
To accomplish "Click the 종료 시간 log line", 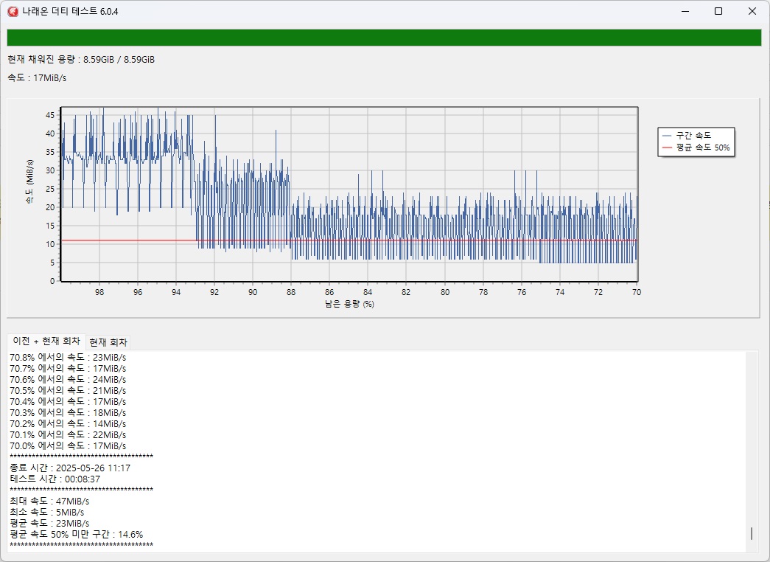I will point(70,468).
